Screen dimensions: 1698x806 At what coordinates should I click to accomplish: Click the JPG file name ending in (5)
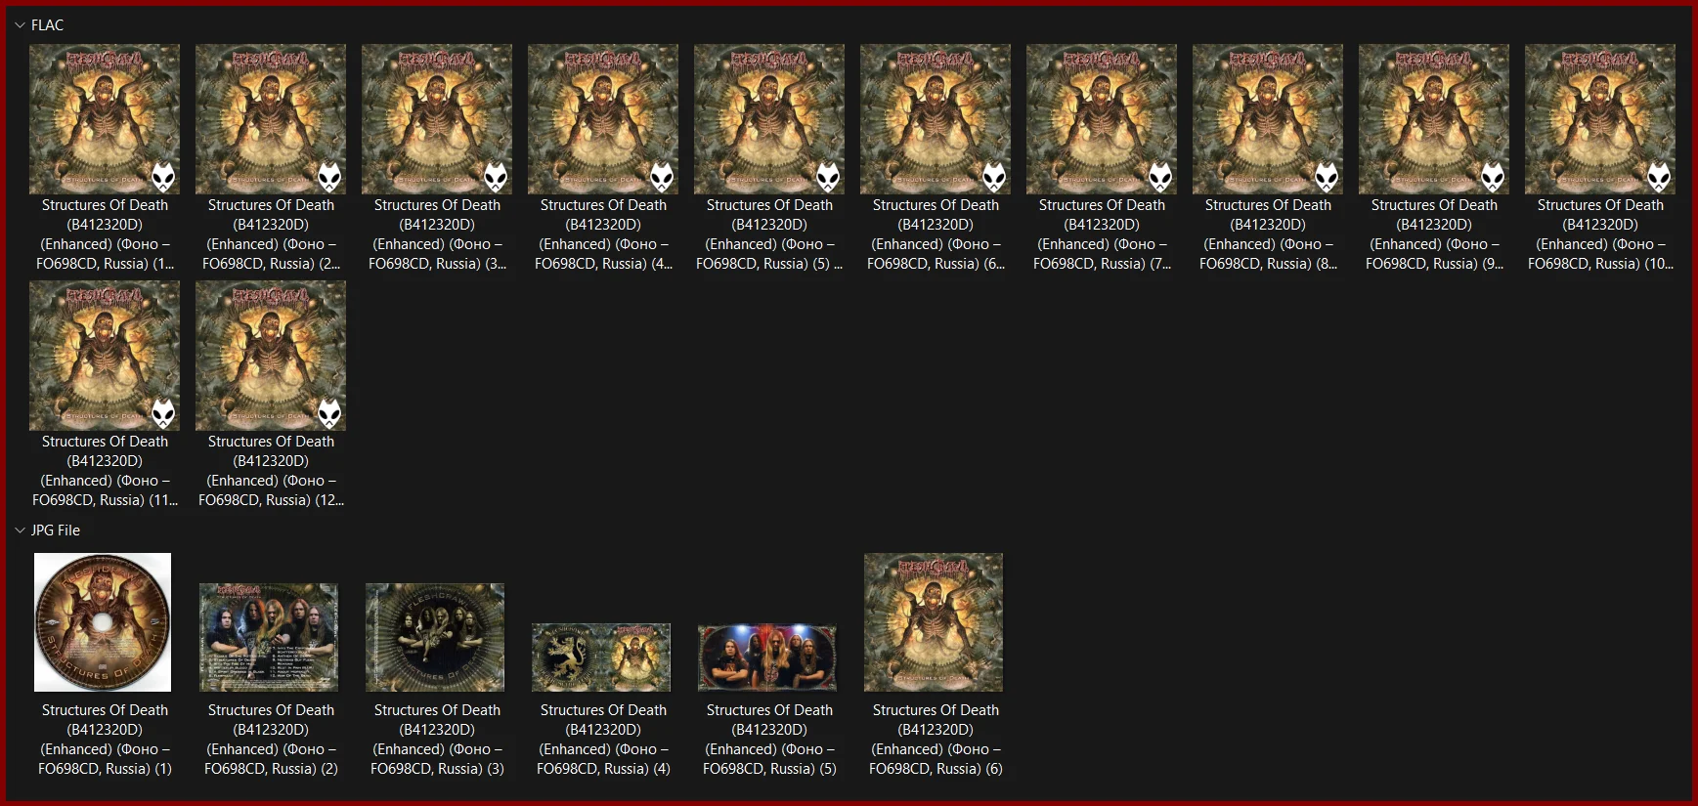click(769, 740)
